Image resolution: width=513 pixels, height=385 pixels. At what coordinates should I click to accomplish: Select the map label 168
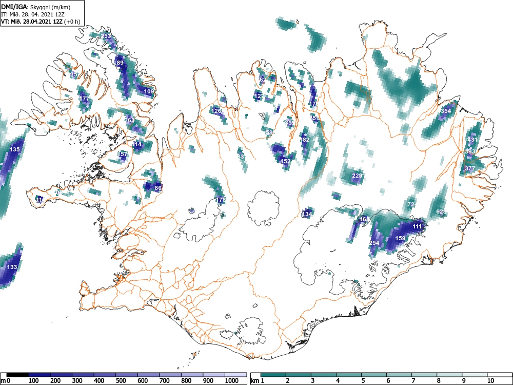(364, 219)
